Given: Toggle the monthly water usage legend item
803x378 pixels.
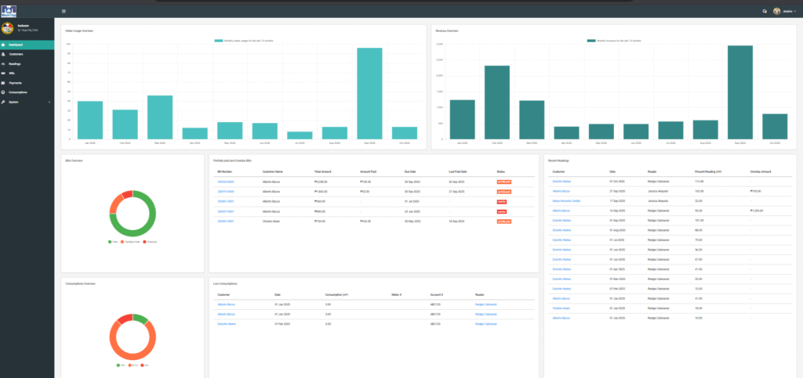Looking at the screenshot, I should pos(243,40).
